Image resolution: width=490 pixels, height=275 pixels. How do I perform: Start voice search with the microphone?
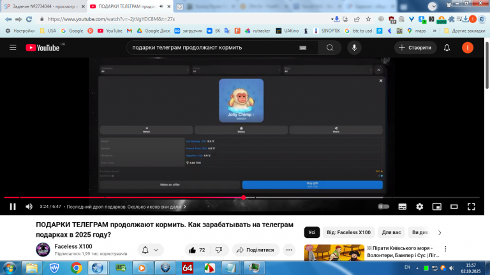click(x=354, y=47)
